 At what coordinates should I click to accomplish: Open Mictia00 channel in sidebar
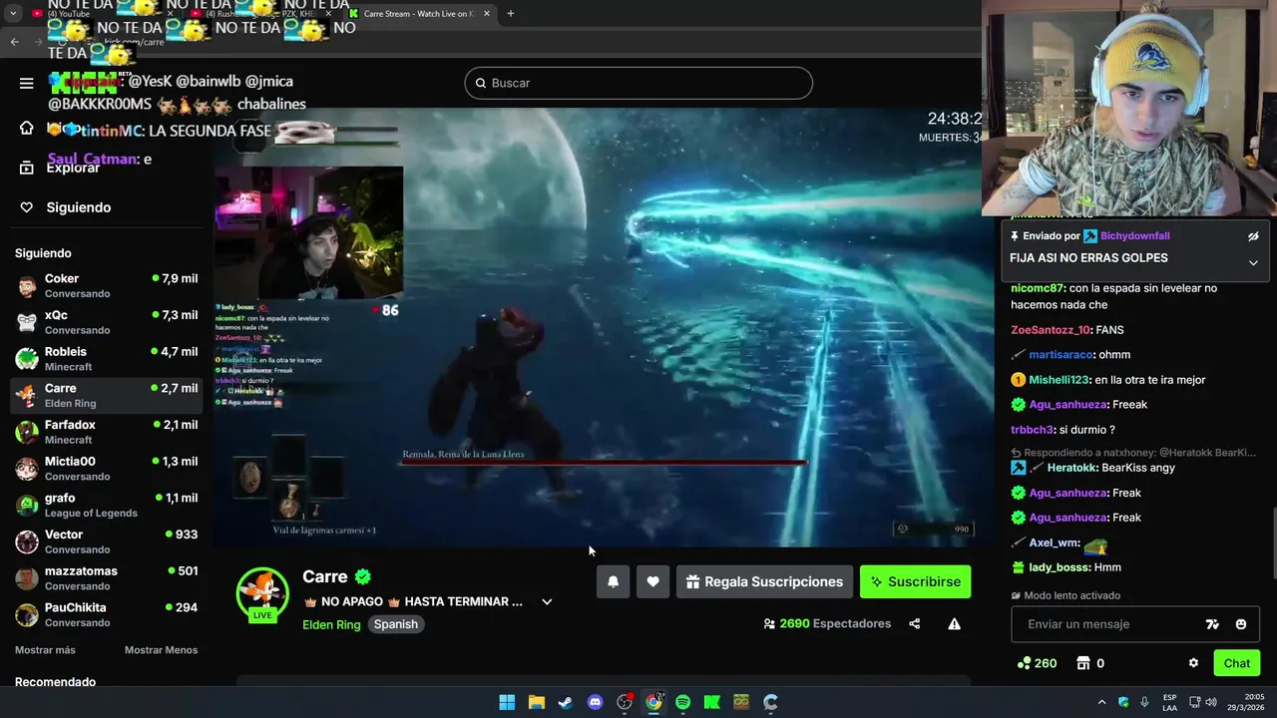pos(106,469)
